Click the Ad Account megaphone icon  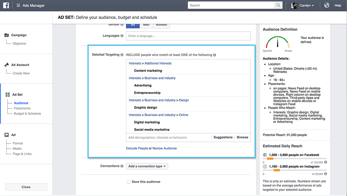point(7,65)
